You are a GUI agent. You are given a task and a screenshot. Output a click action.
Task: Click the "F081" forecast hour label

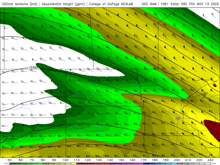pos(165,4)
